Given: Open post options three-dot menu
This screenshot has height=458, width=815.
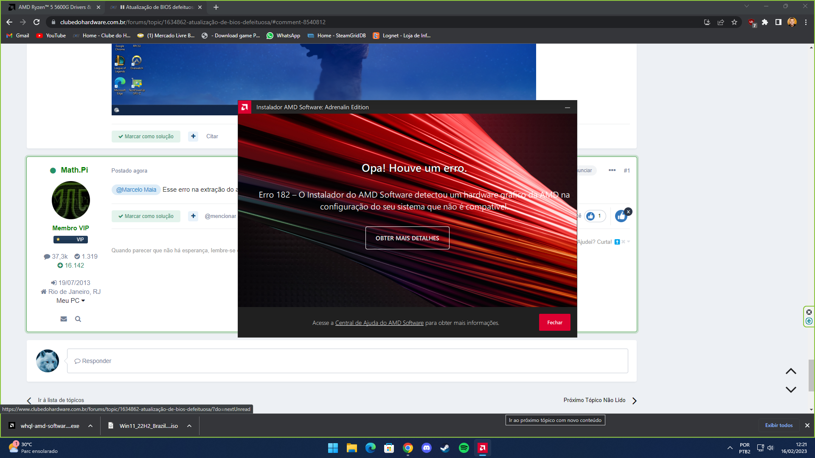Looking at the screenshot, I should (x=612, y=170).
